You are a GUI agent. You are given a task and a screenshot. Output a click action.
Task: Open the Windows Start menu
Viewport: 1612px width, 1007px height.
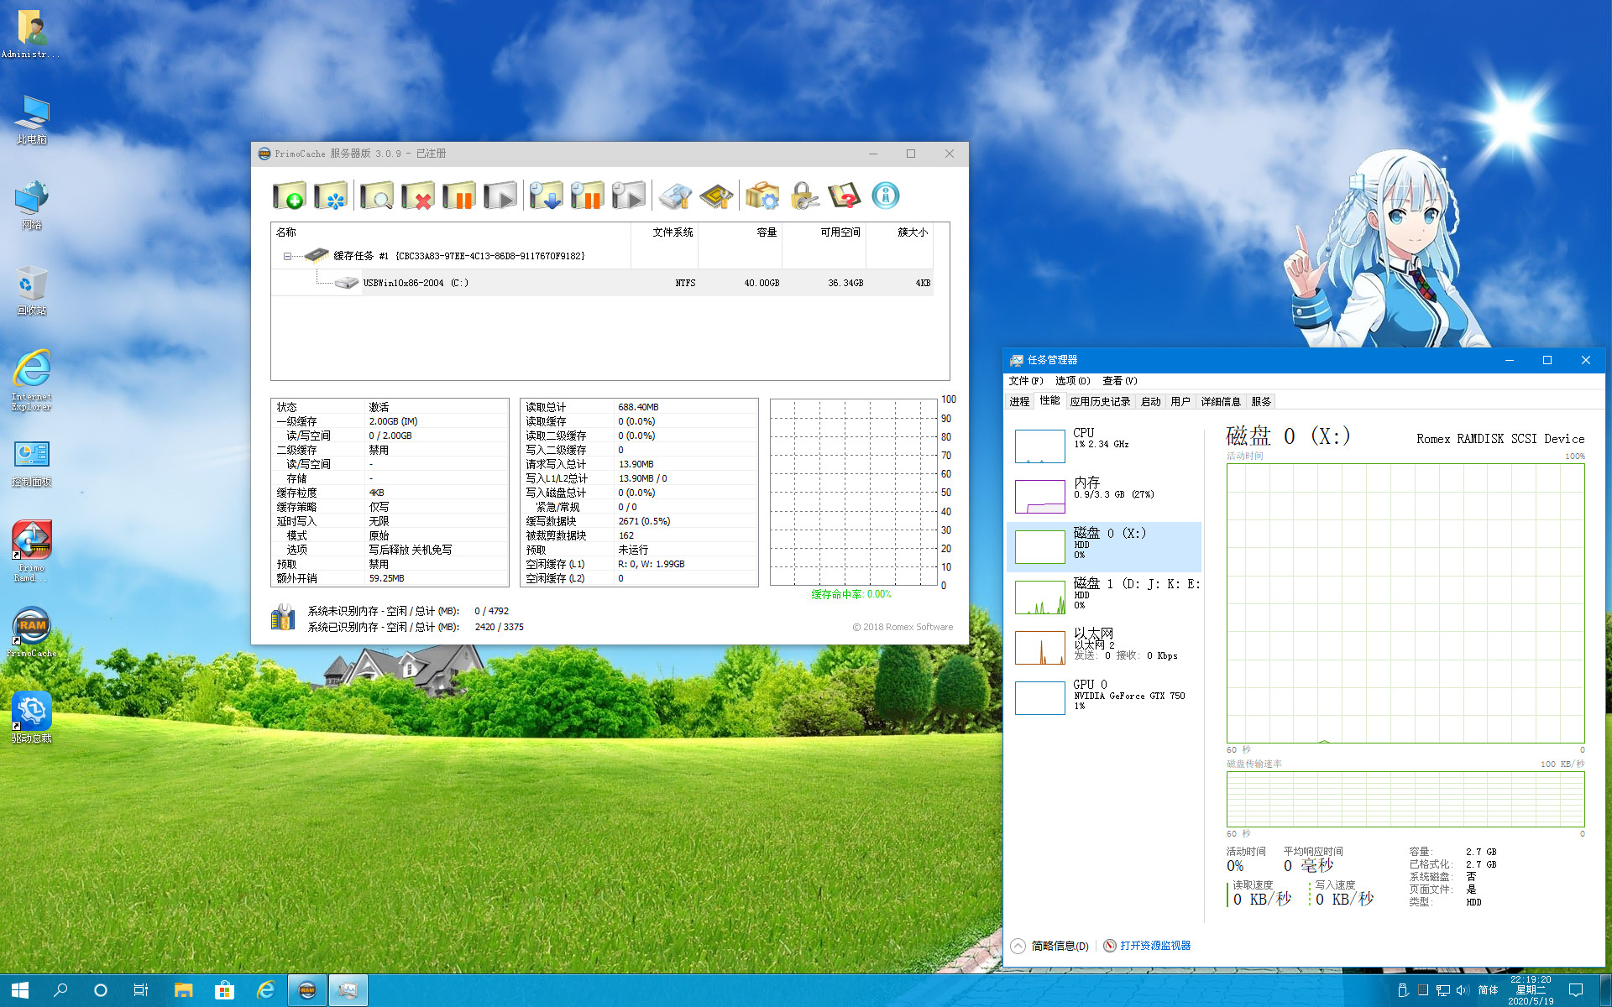tap(20, 990)
